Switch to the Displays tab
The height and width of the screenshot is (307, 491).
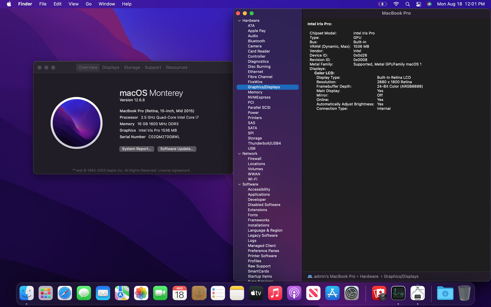(x=110, y=68)
